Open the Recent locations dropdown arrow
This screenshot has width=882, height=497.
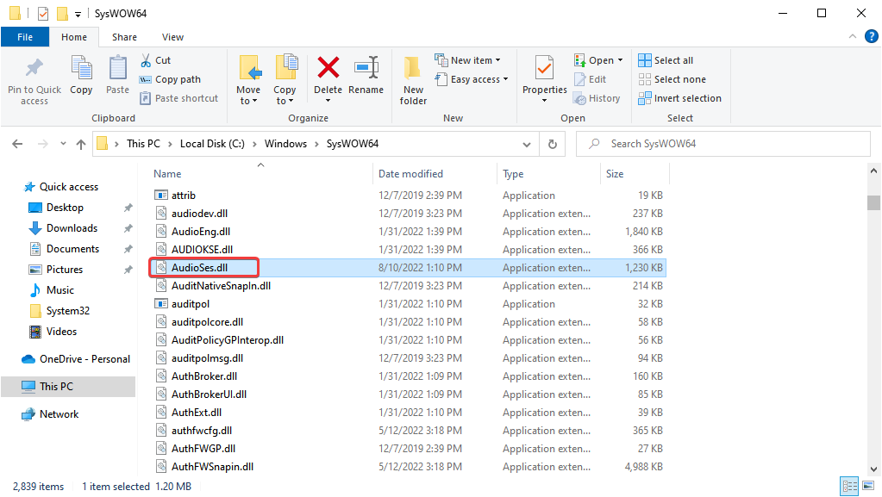tap(63, 144)
